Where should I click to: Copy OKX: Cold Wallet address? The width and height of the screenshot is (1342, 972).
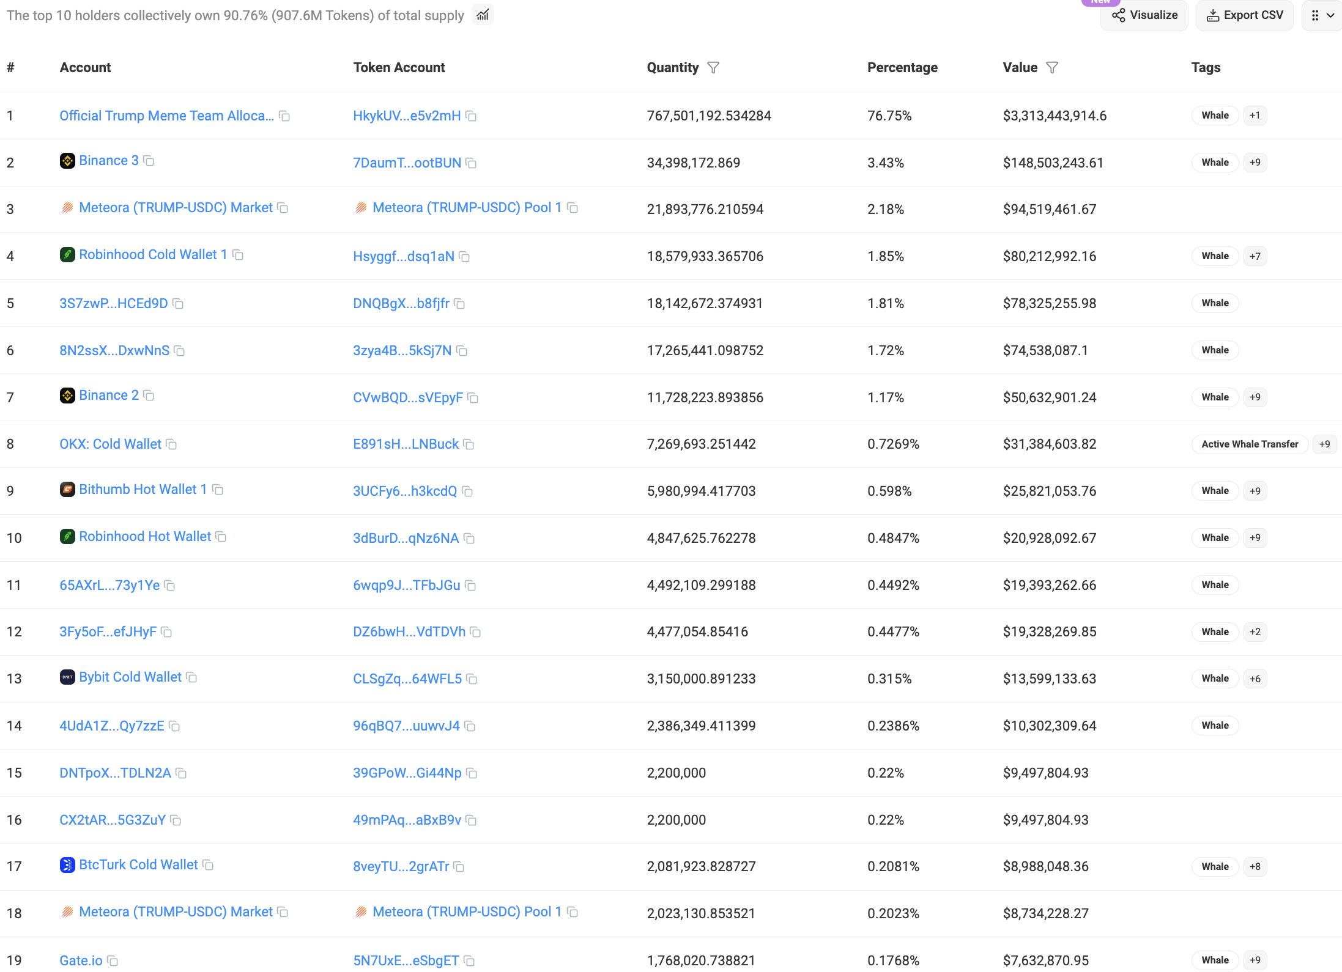pyautogui.click(x=171, y=444)
